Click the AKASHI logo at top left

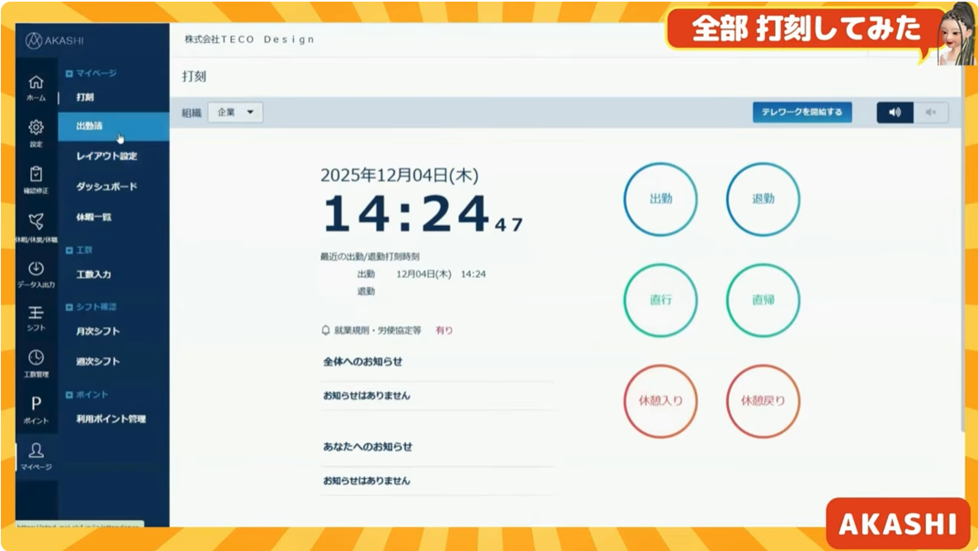pyautogui.click(x=54, y=40)
